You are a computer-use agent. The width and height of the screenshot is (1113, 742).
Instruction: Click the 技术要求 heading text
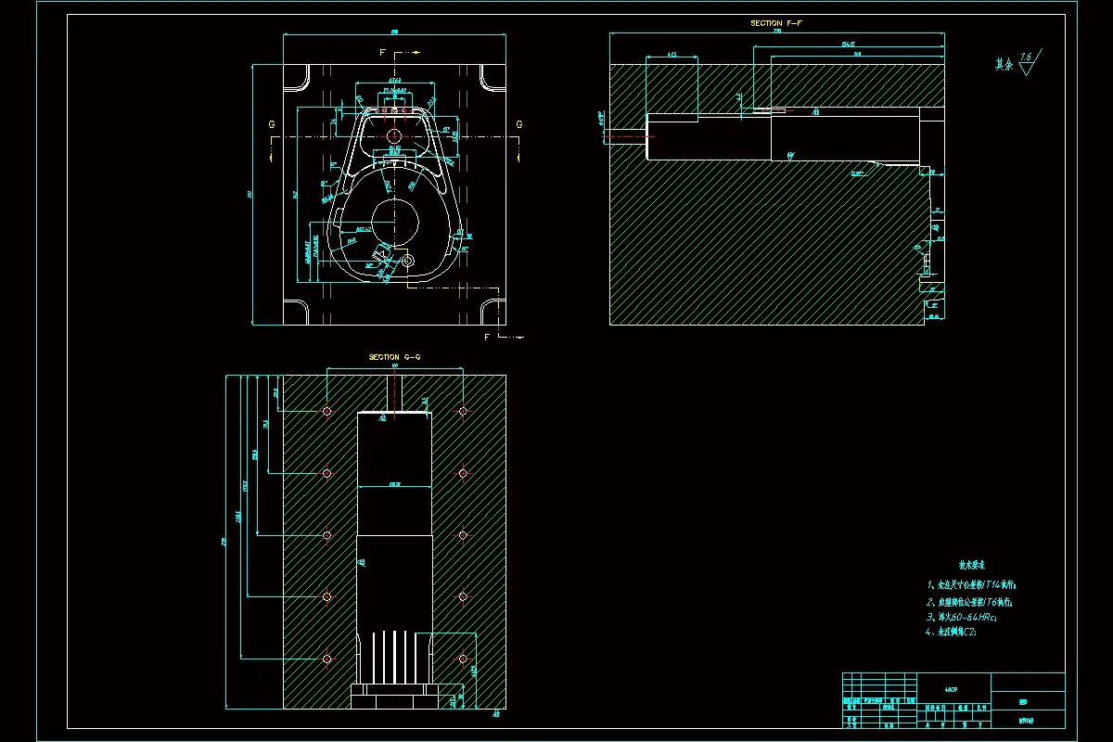971,564
